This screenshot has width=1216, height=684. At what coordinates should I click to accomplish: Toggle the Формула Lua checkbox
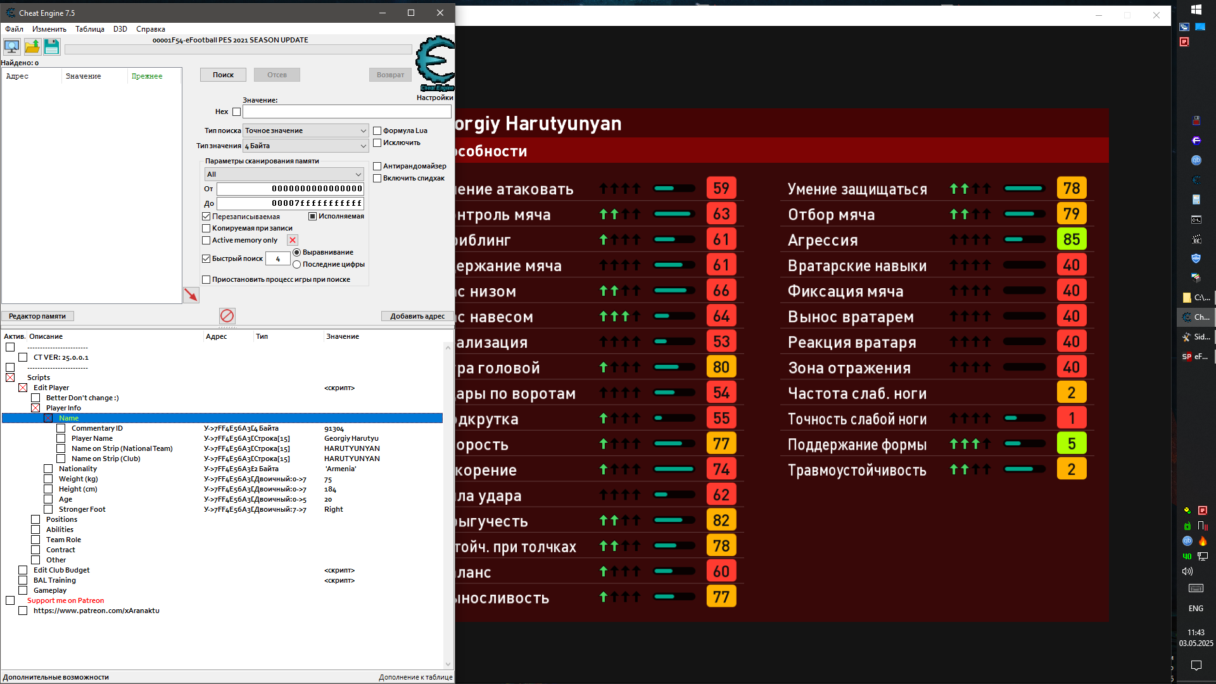click(377, 131)
